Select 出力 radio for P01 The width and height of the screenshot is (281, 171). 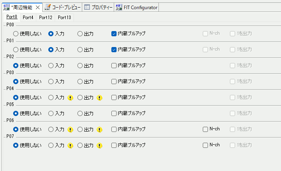pos(80,50)
